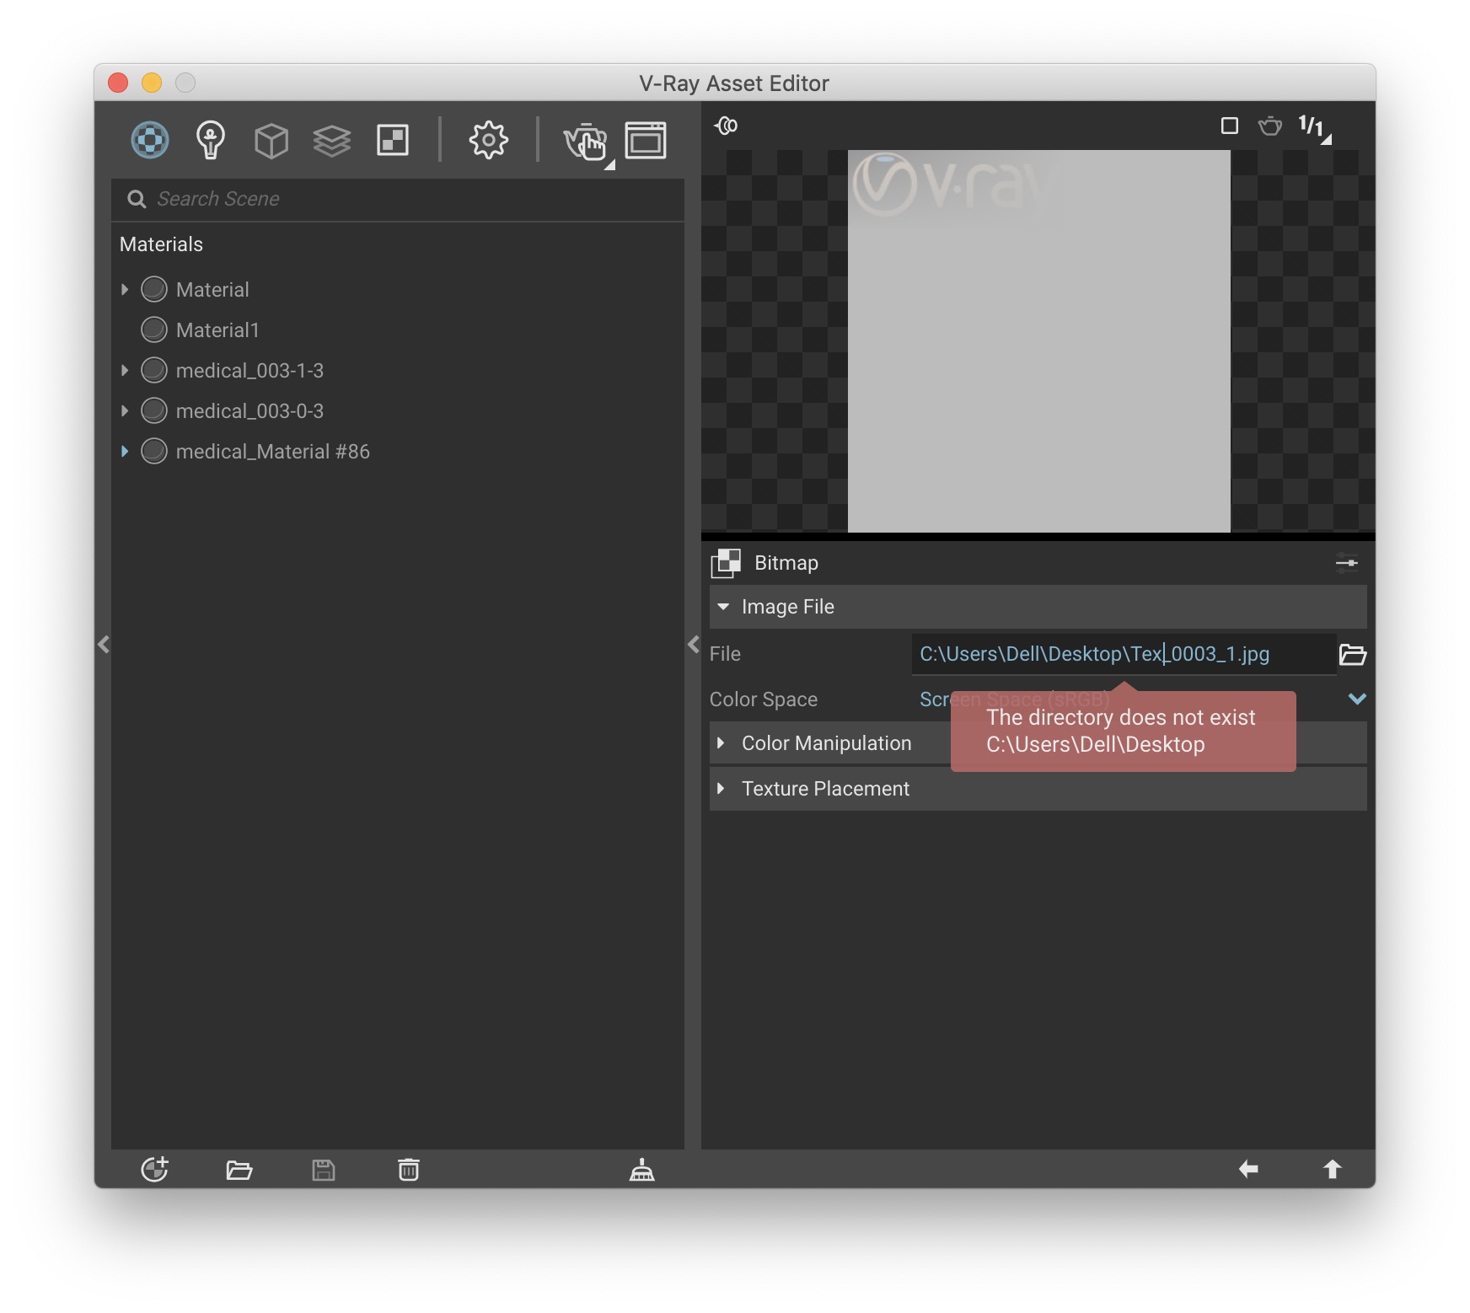1470x1313 pixels.
Task: Collapse the Image File section
Action: click(723, 607)
